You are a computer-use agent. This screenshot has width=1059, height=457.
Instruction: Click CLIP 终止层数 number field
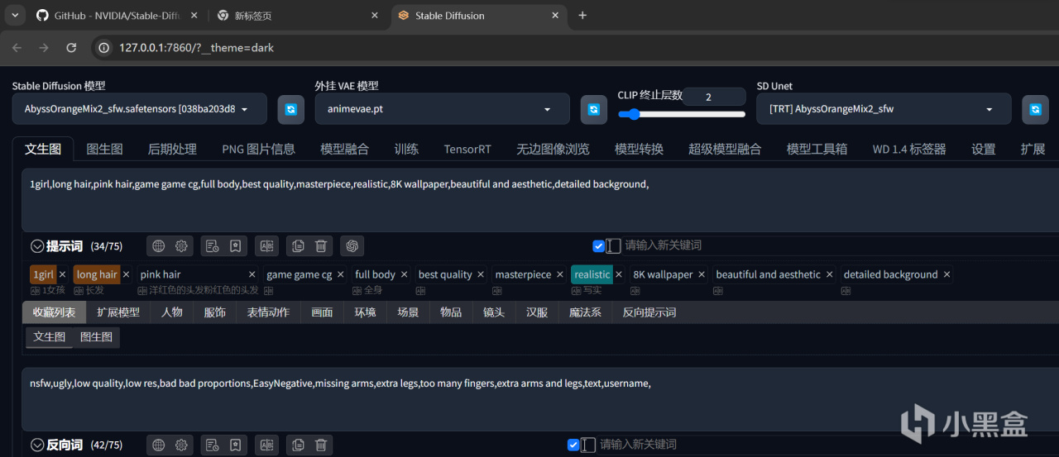pyautogui.click(x=716, y=97)
